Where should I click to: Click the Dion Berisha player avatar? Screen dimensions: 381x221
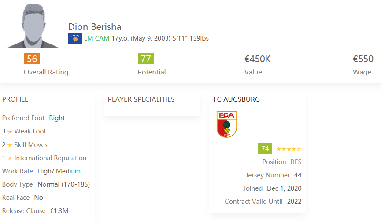point(33,25)
